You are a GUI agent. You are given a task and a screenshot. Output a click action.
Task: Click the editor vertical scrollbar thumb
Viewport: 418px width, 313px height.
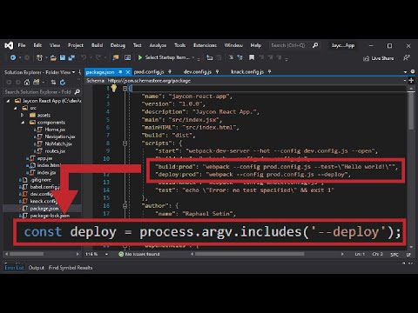pyautogui.click(x=411, y=110)
